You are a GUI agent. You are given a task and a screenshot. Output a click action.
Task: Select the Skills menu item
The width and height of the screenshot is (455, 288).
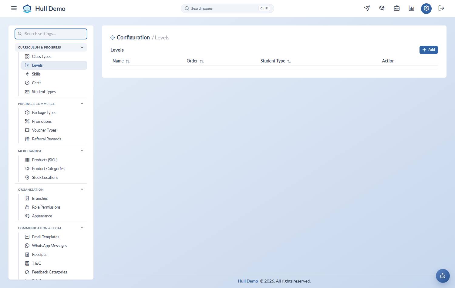tap(54, 74)
